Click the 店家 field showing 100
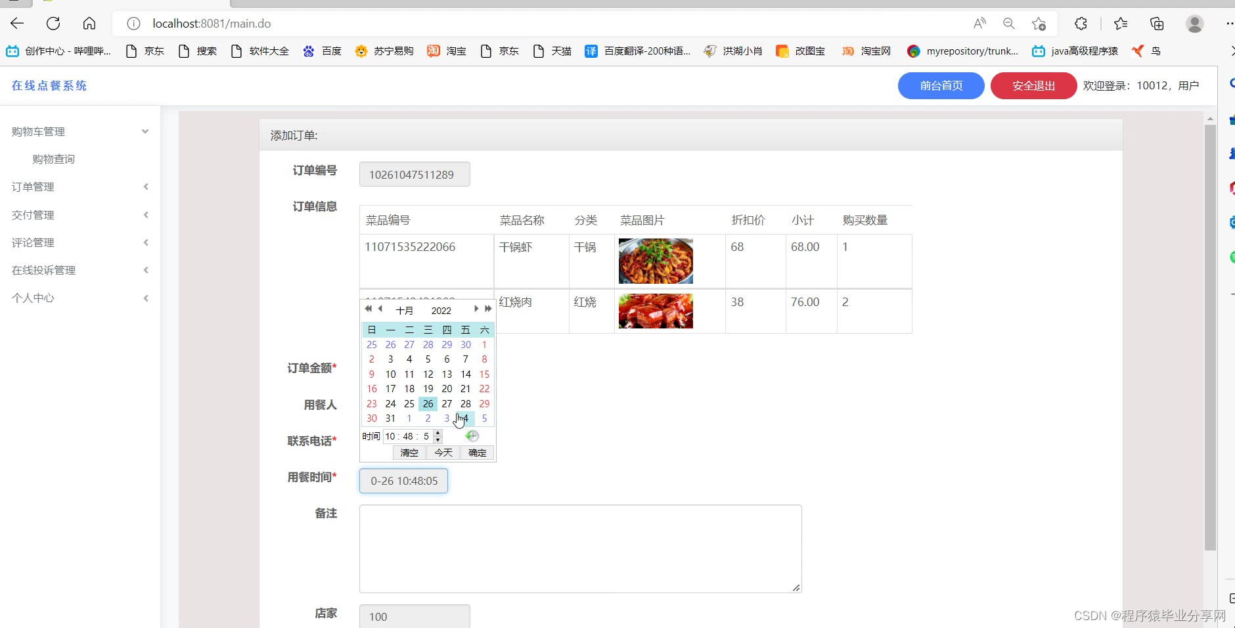1235x628 pixels. point(415,616)
